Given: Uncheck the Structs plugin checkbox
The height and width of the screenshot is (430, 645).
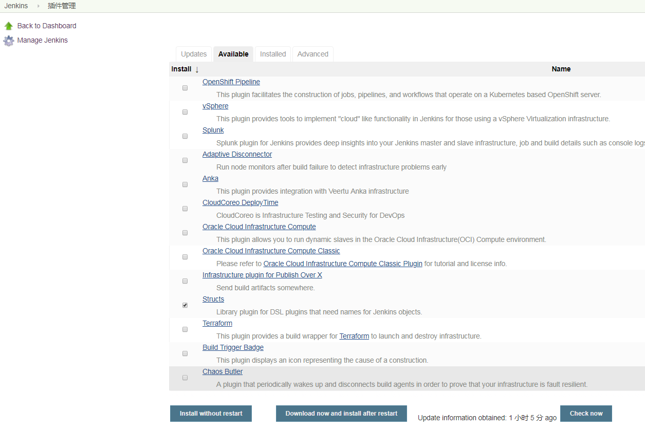Looking at the screenshot, I should [185, 305].
